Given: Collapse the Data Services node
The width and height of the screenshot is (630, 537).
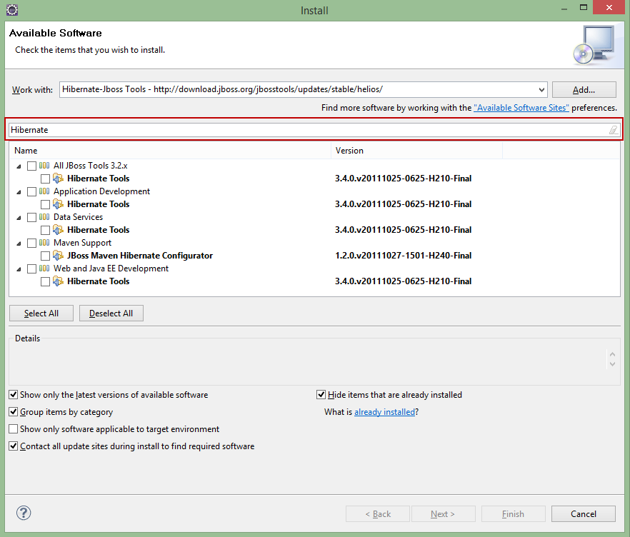Looking at the screenshot, I should pos(19,217).
